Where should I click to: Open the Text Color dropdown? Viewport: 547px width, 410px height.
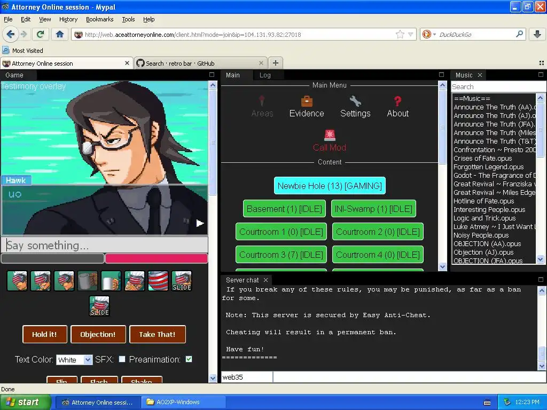[74, 359]
